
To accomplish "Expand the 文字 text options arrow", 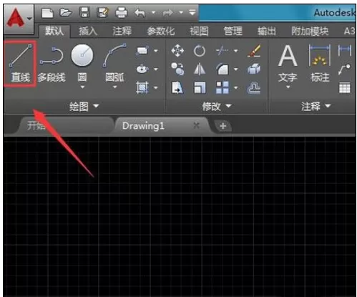I will [x=288, y=87].
